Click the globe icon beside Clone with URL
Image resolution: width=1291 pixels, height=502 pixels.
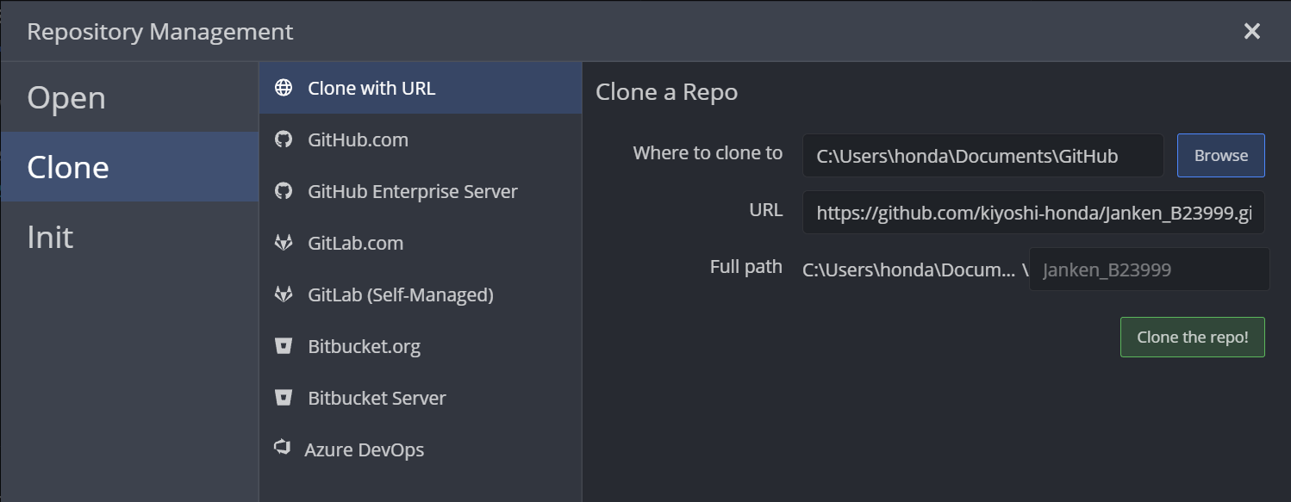(283, 88)
